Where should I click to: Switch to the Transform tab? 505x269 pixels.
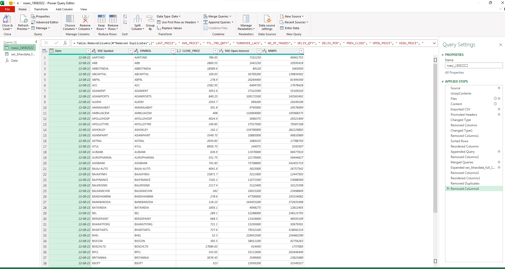point(41,9)
